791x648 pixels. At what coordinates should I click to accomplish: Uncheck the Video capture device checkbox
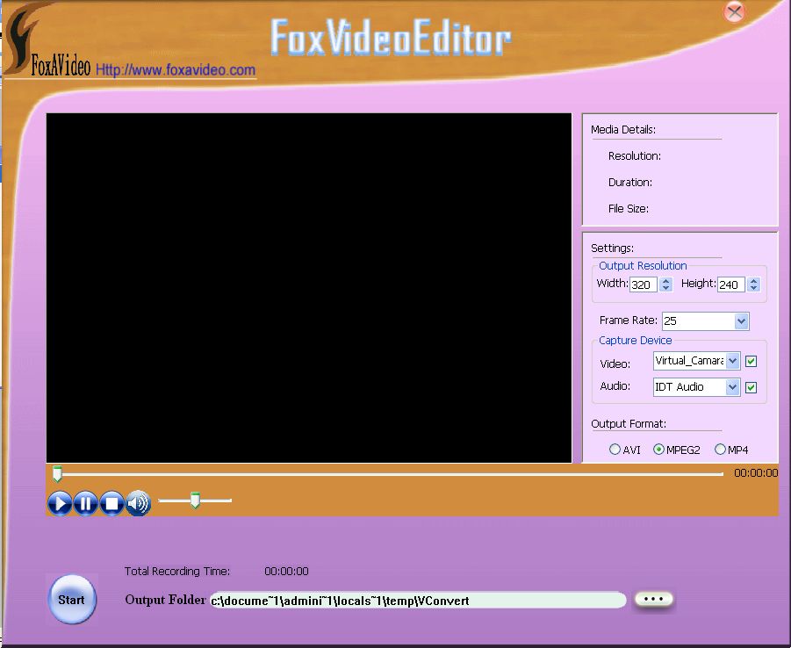pyautogui.click(x=751, y=361)
